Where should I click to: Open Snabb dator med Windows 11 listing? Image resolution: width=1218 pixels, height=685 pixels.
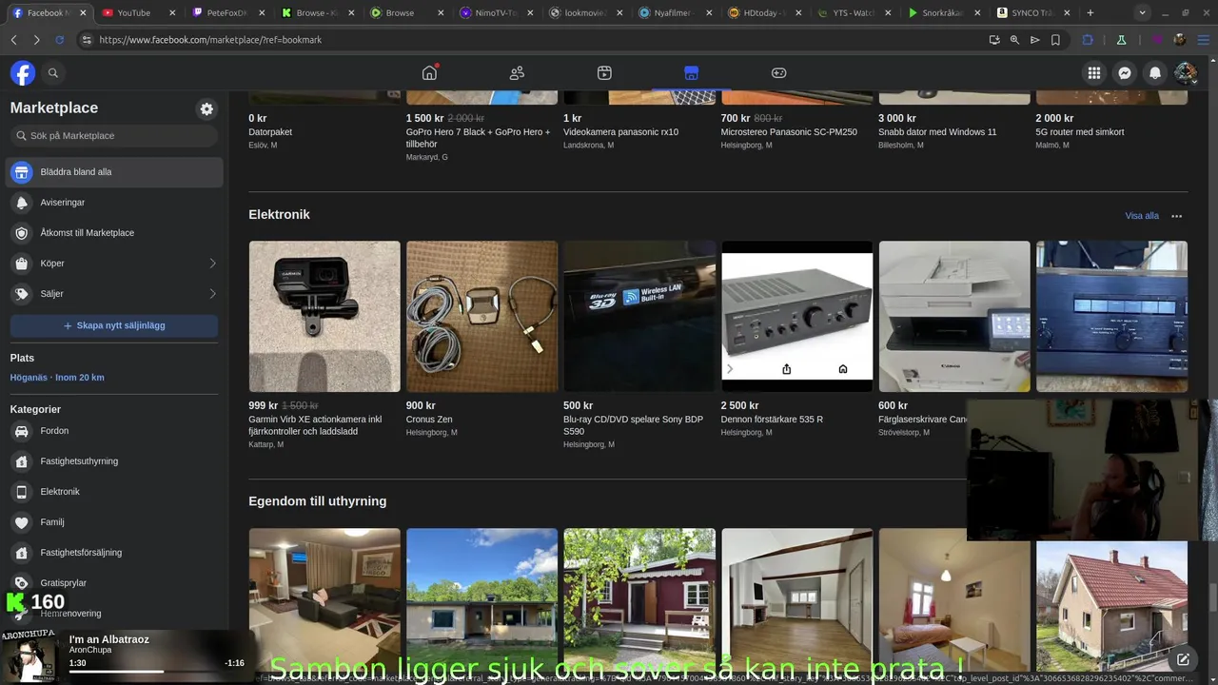click(x=937, y=132)
